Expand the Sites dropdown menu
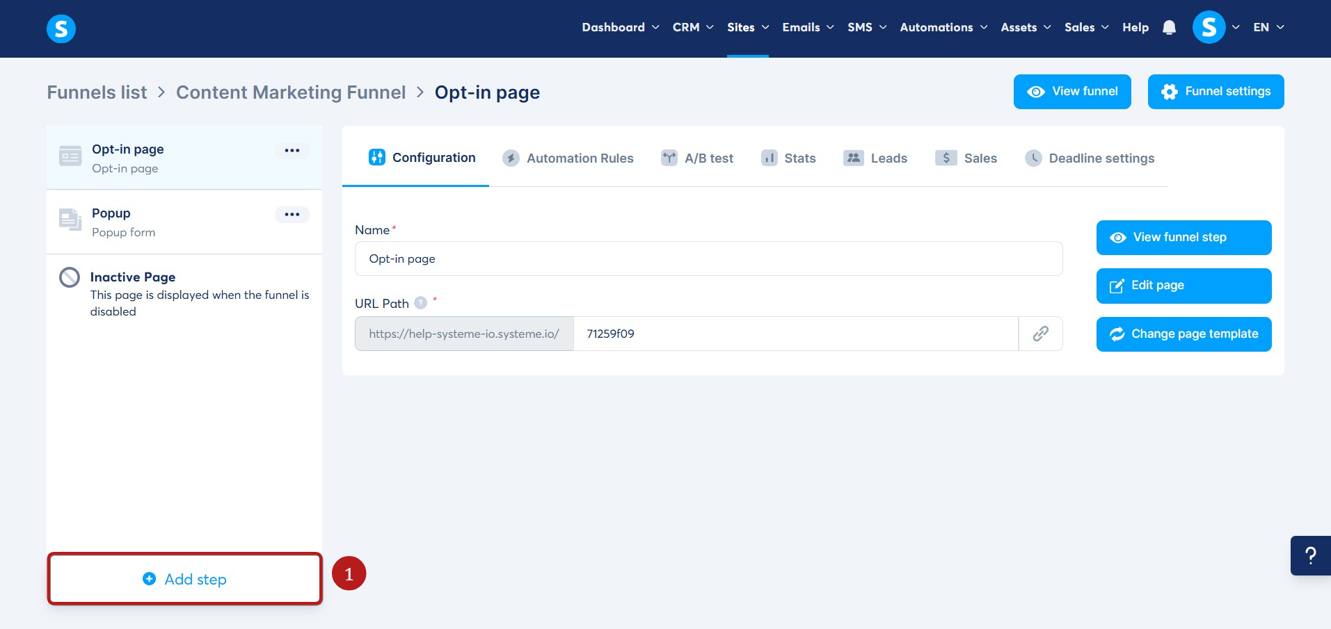Screen dimensions: 1331x629 point(748,28)
